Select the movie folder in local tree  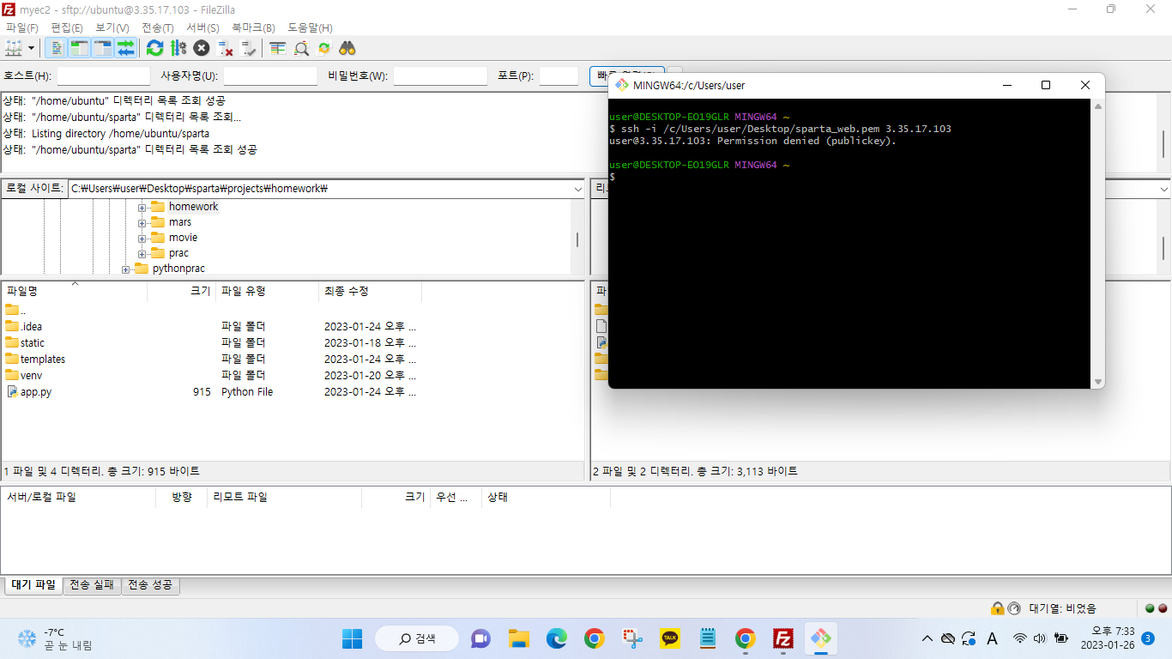point(183,238)
